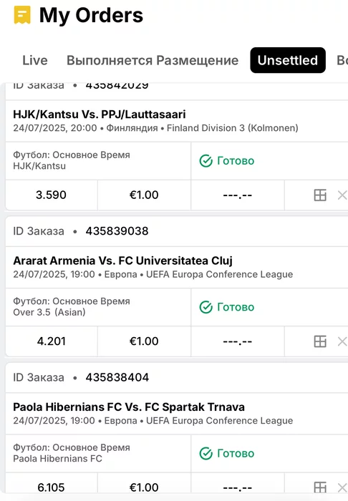Open Paola Hibernians FC Vs. FC Spartak Trnava
The width and height of the screenshot is (348, 501).
pyautogui.click(x=129, y=407)
